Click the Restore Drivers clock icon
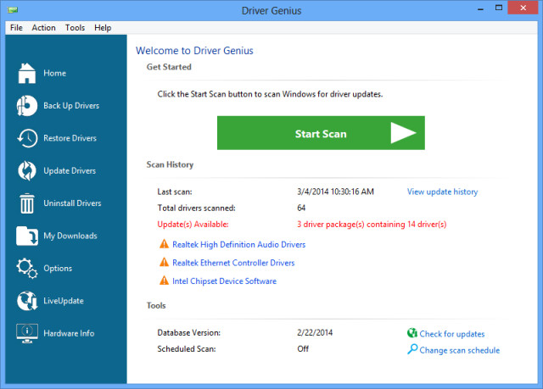Viewport: 543px width, 389px height. [27, 138]
